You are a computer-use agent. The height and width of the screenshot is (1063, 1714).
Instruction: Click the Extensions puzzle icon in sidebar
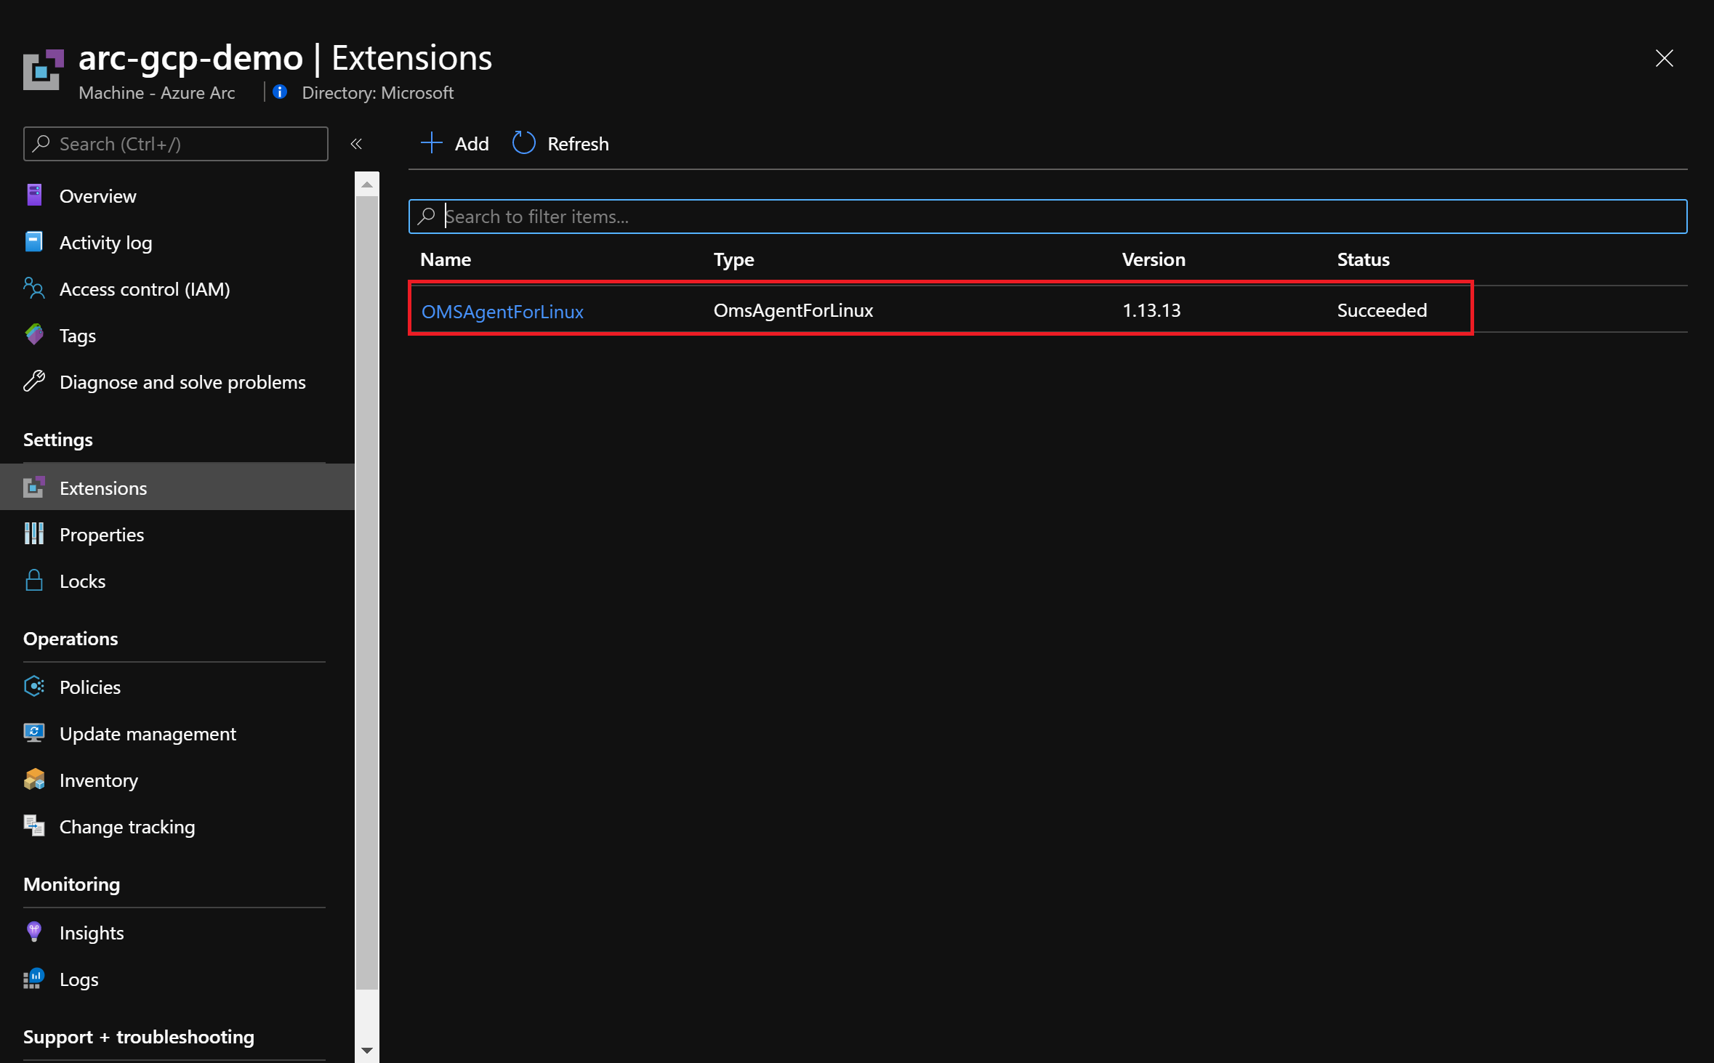[34, 488]
